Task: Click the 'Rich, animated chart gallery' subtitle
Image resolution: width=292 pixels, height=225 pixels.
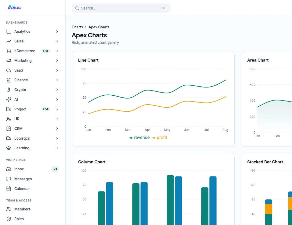Action: (x=95, y=42)
